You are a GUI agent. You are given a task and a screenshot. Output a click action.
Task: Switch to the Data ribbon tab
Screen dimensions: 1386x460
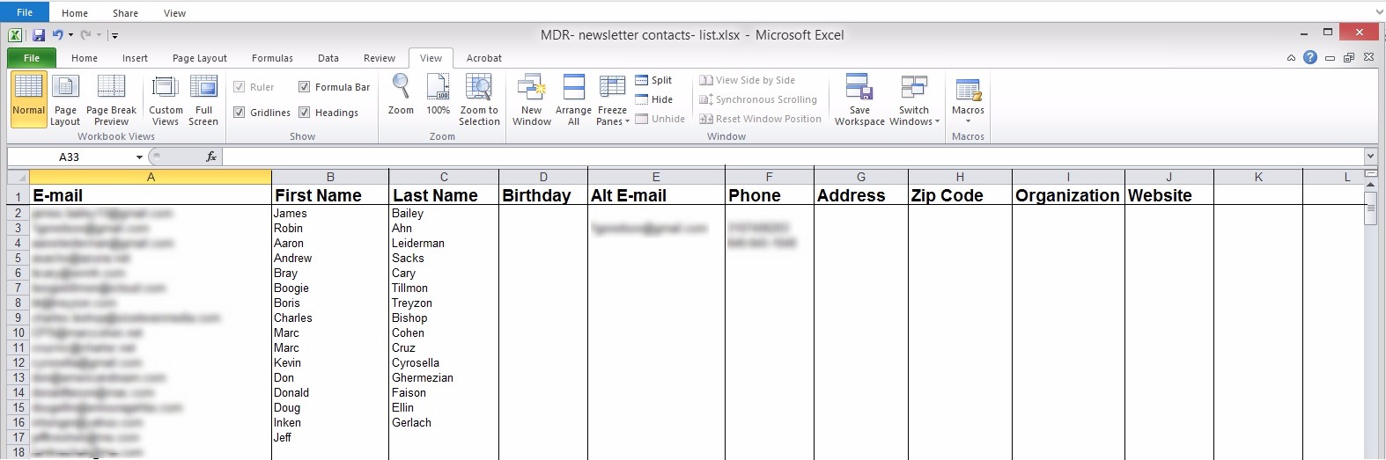328,58
